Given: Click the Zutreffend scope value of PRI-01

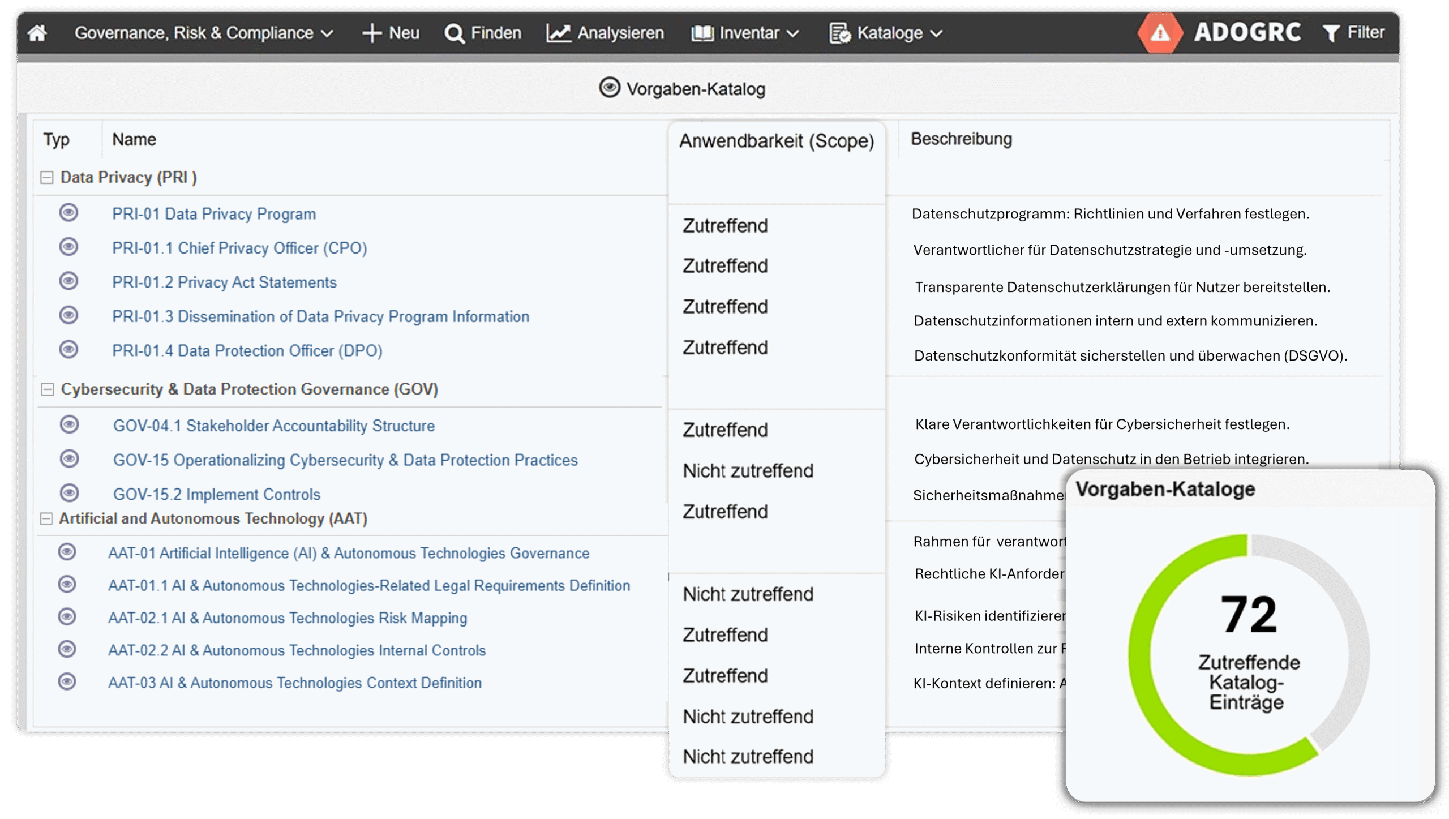Looking at the screenshot, I should pyautogui.click(x=725, y=226).
